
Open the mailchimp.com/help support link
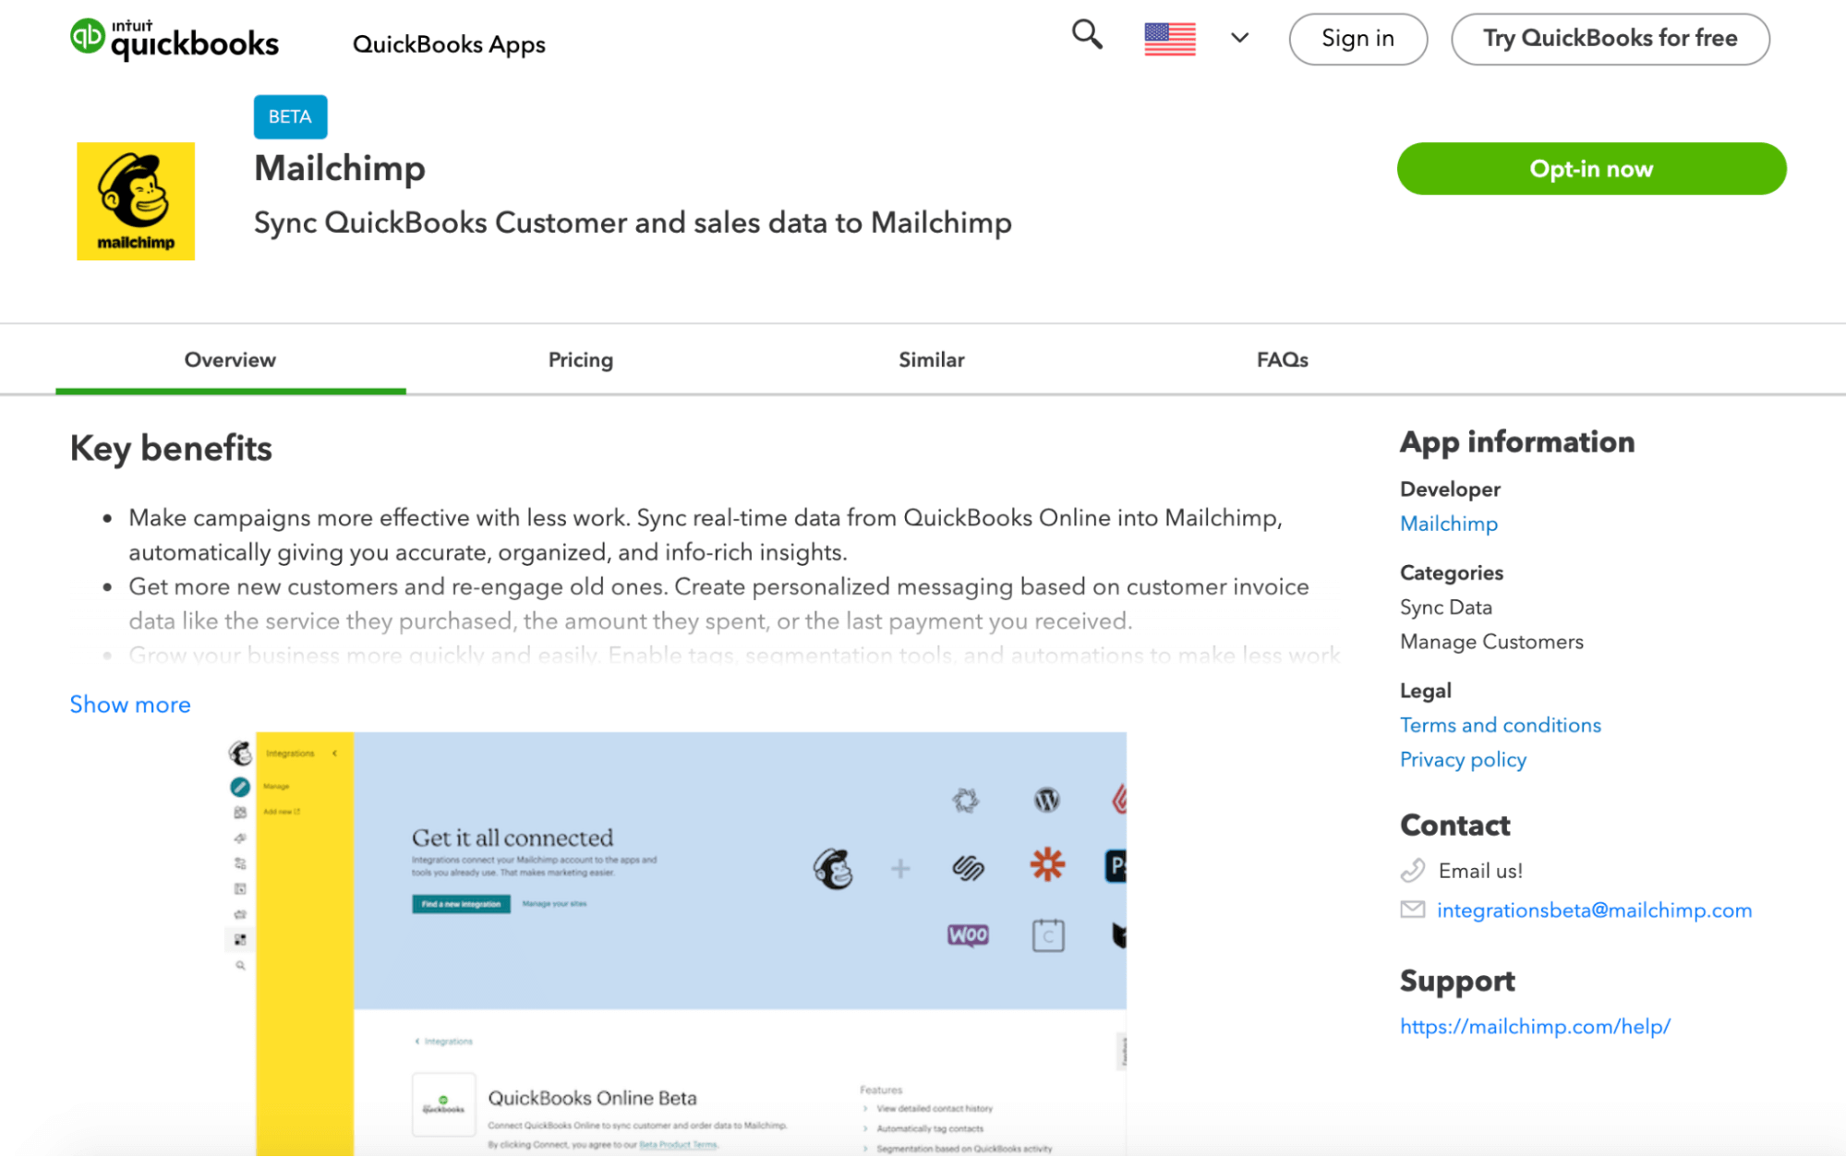coord(1535,1026)
